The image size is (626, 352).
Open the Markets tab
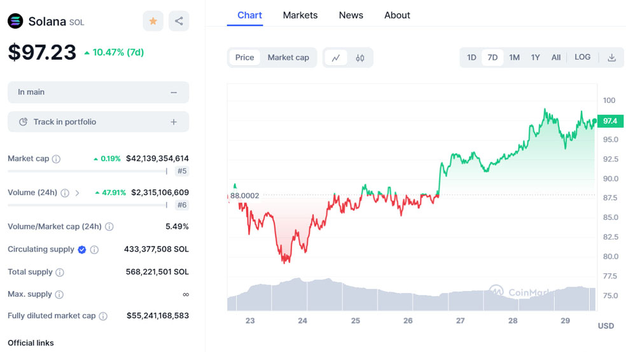coord(300,15)
